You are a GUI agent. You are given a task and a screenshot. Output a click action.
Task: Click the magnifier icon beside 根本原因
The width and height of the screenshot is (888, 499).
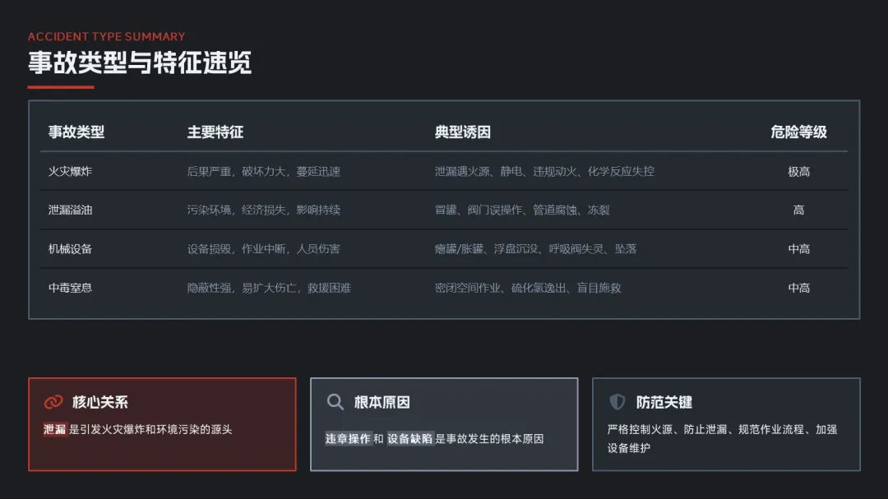click(x=335, y=401)
